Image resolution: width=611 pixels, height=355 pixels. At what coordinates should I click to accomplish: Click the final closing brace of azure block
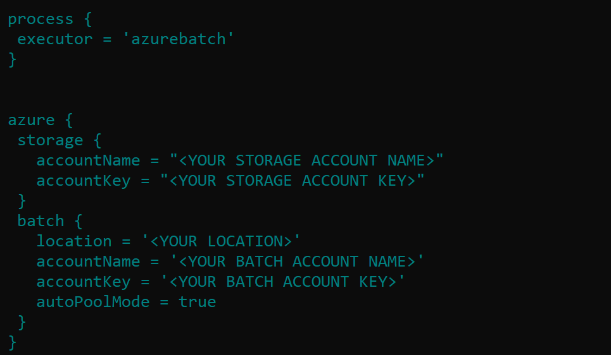tap(13, 343)
